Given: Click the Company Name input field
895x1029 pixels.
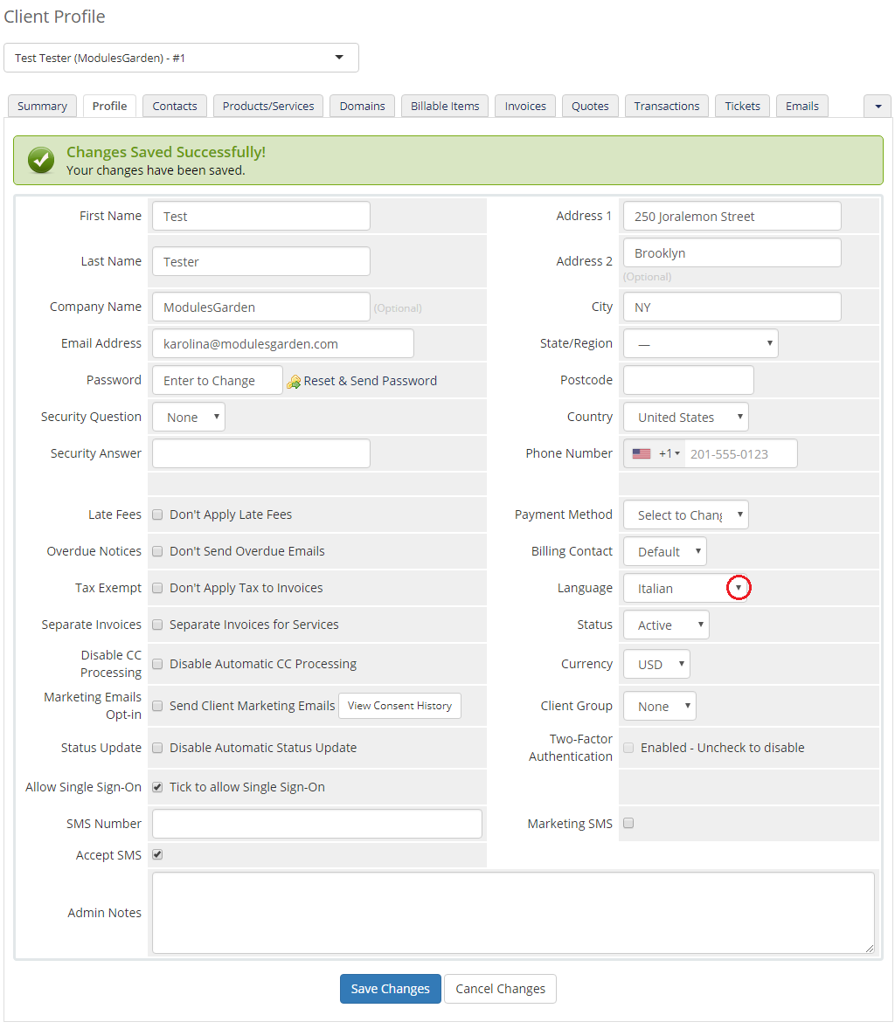Looking at the screenshot, I should tap(261, 307).
